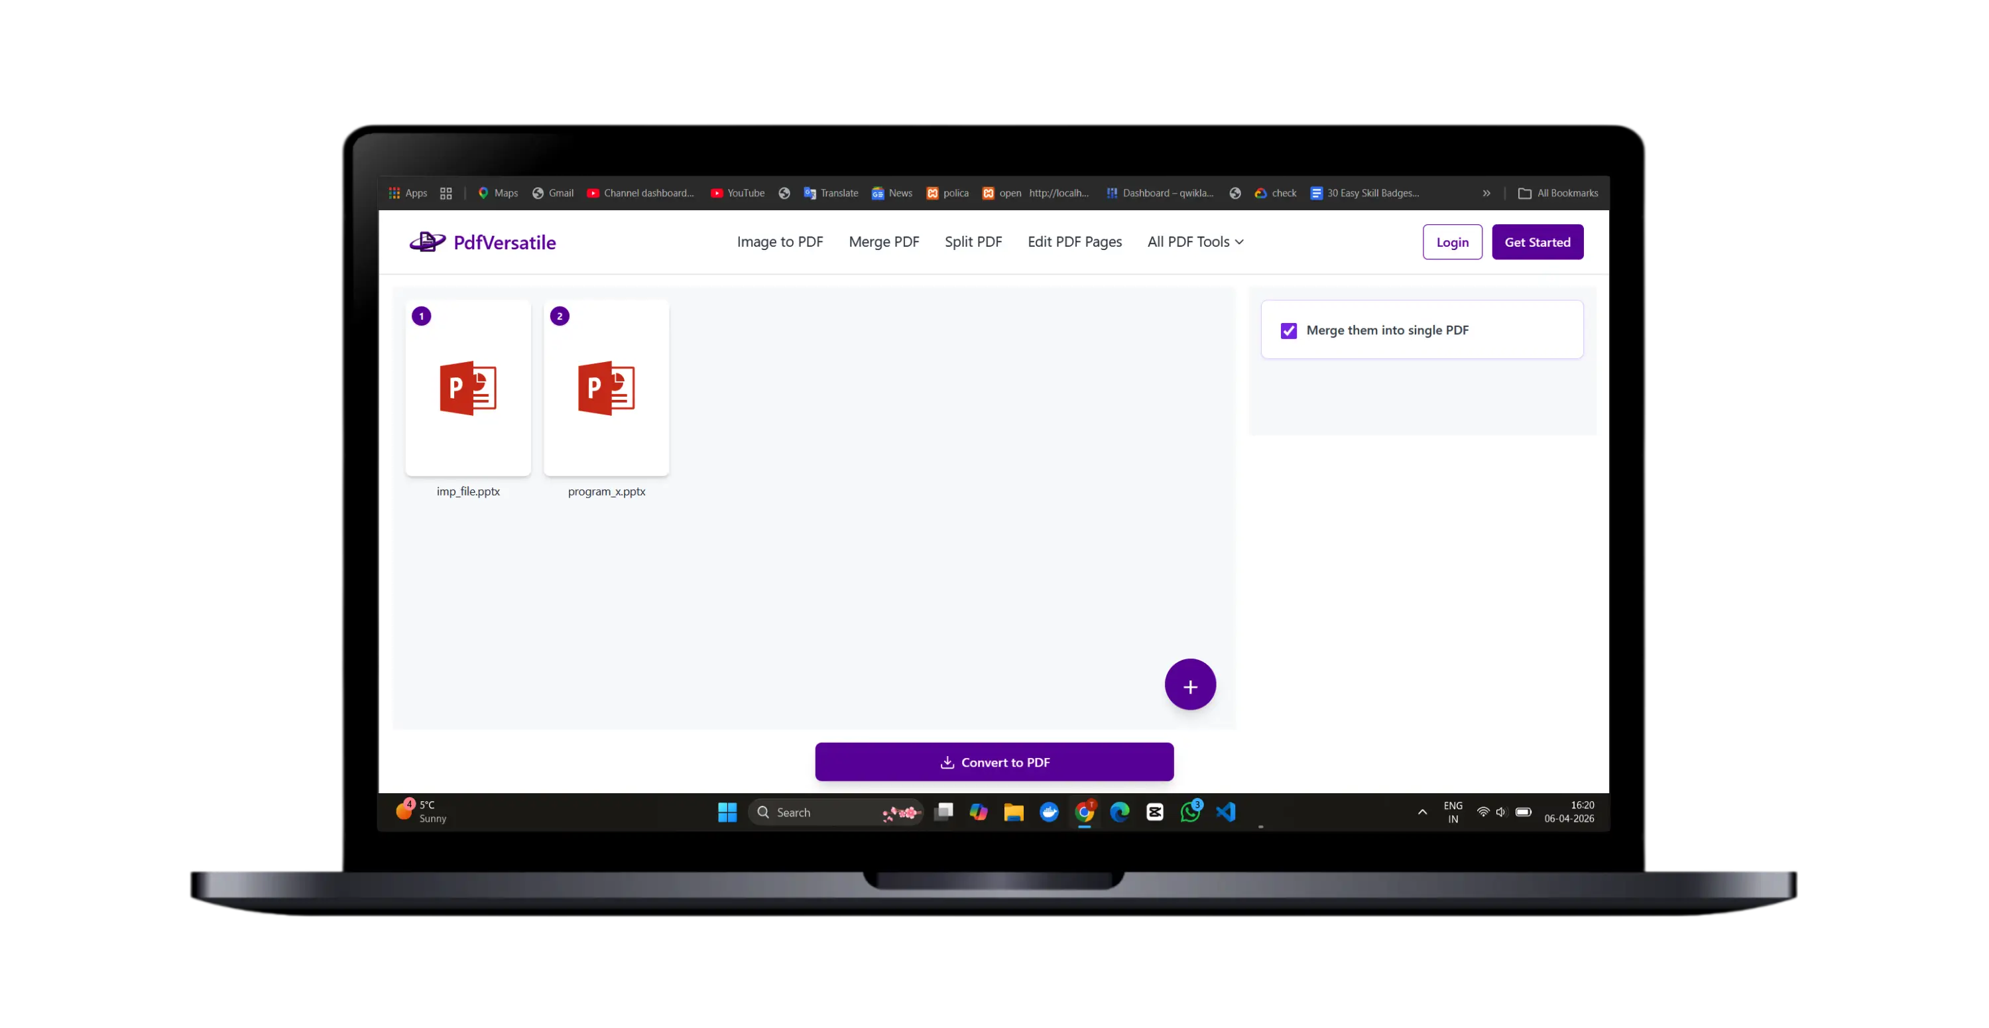Click the Get Started button
The image size is (1989, 1028).
[x=1537, y=242]
